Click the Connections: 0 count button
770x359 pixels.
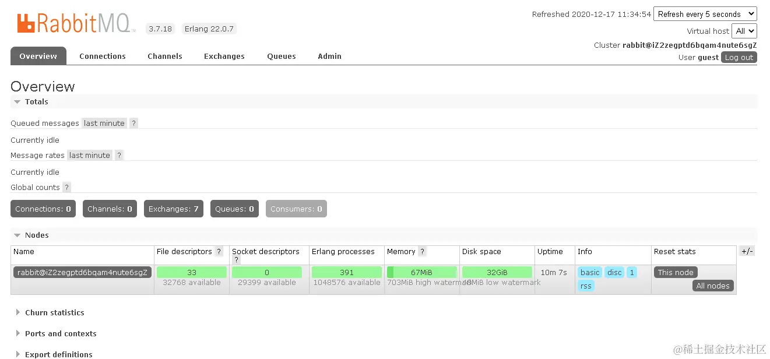click(x=43, y=209)
